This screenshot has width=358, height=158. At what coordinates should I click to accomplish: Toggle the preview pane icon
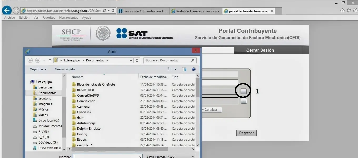coord(184,69)
